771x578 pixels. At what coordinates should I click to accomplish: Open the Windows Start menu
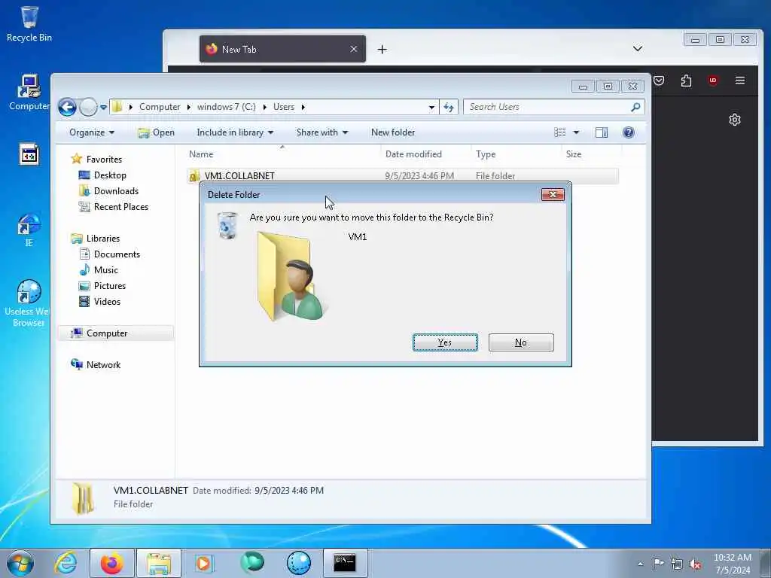(x=20, y=563)
